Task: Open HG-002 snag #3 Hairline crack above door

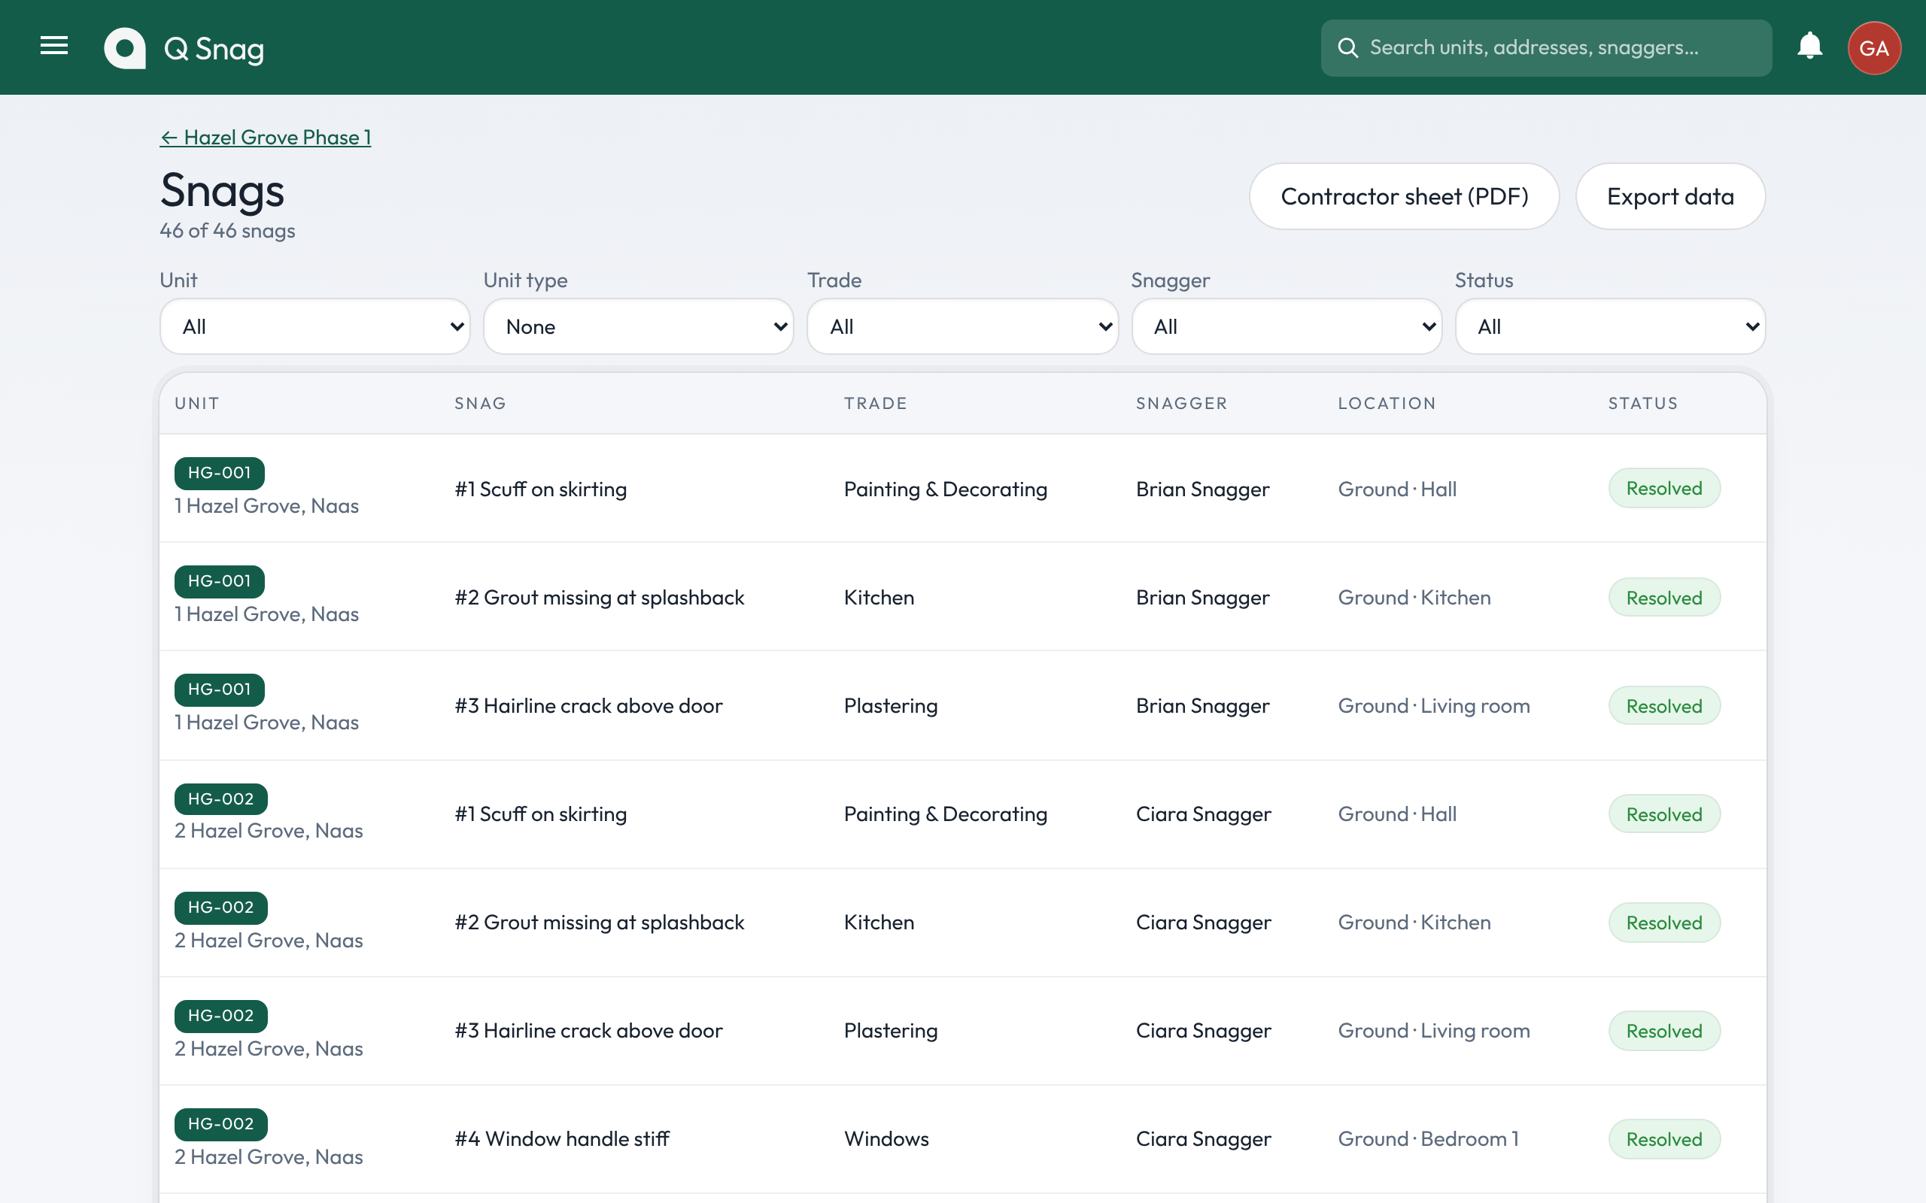Action: [588, 1030]
